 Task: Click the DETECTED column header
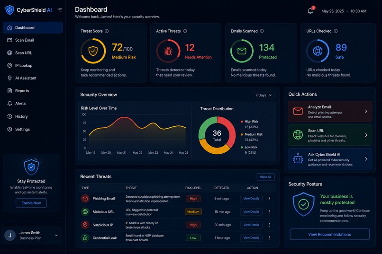coord(222,188)
